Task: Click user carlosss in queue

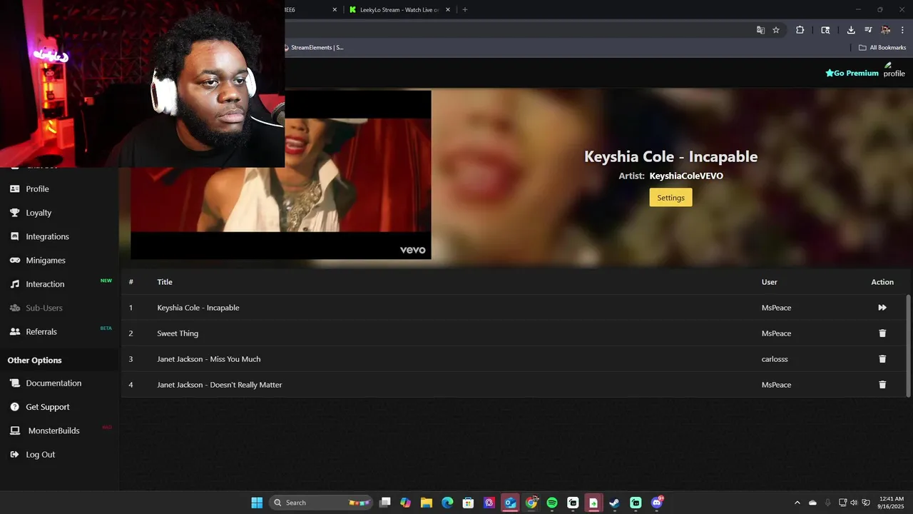Action: 775,359
